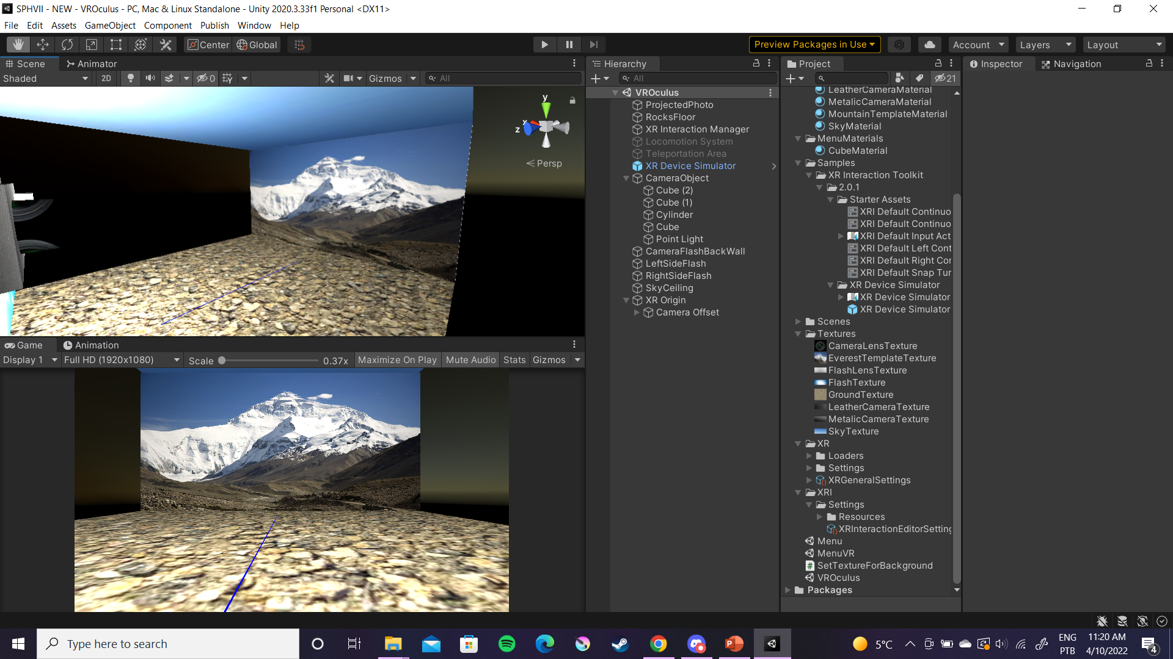Select the Rect Transform tool
The width and height of the screenshot is (1173, 659).
coord(116,45)
